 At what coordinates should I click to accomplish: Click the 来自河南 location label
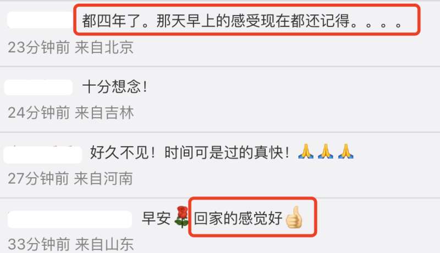(103, 178)
